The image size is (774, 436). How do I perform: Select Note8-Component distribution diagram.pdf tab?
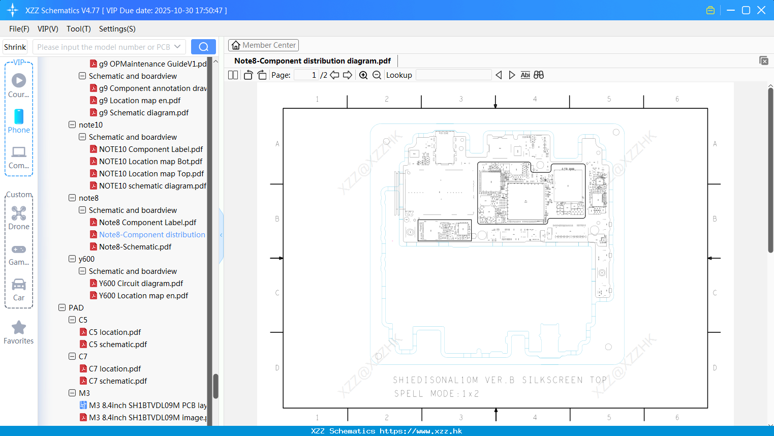click(x=313, y=61)
